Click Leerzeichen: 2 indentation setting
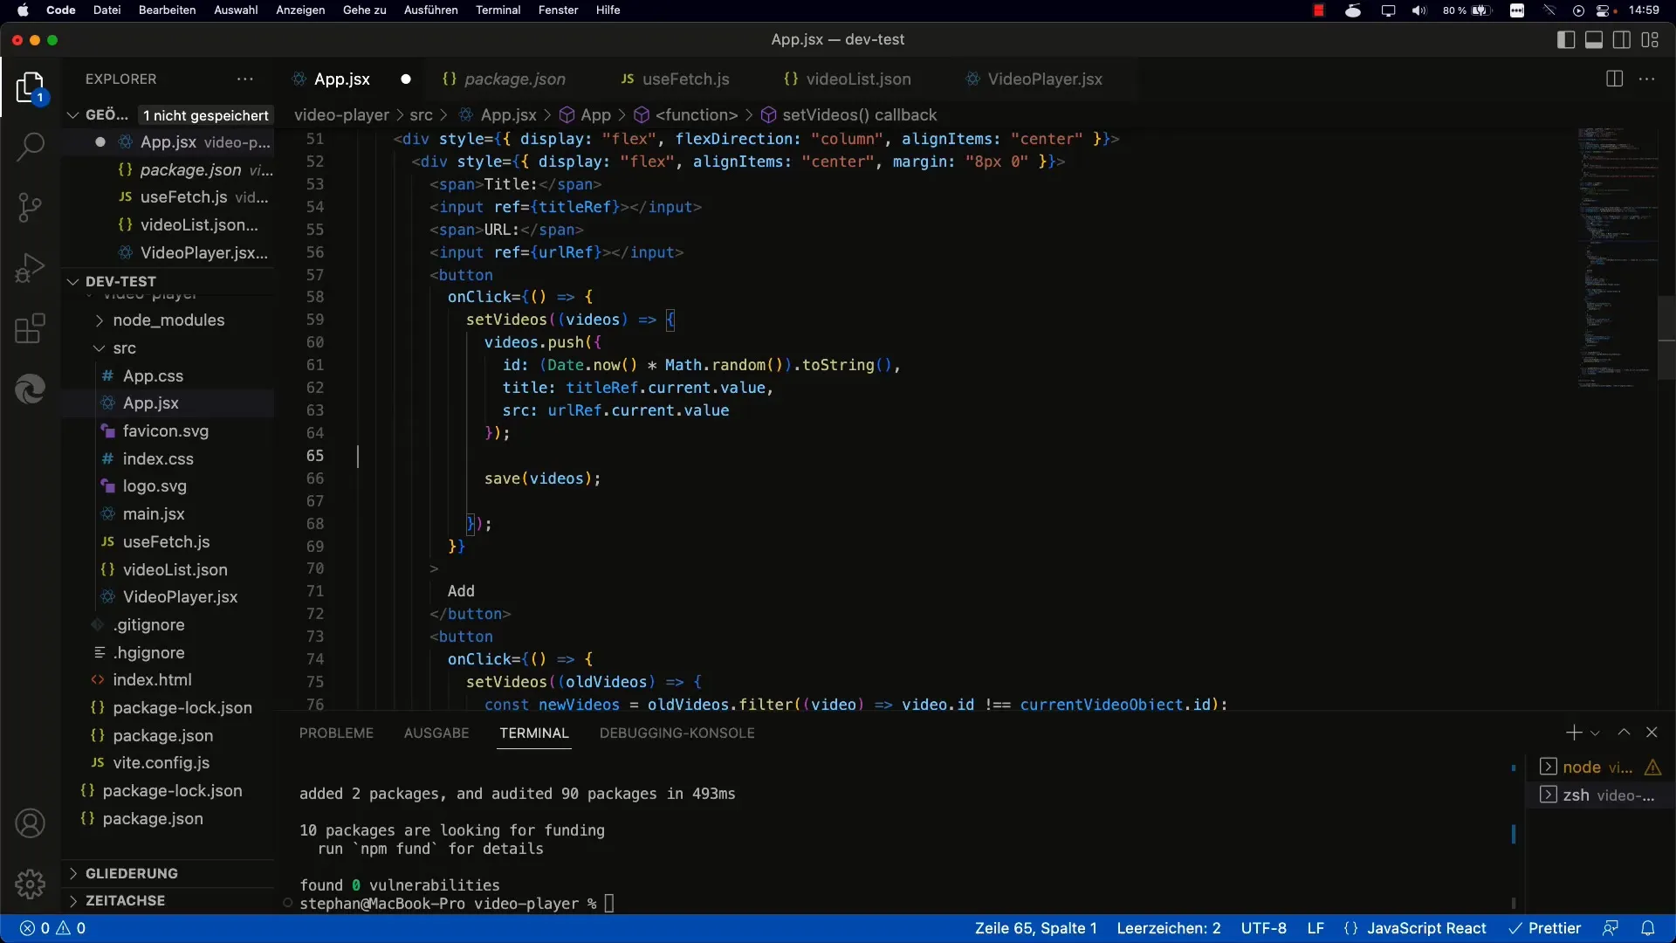Image resolution: width=1676 pixels, height=943 pixels. [x=1169, y=928]
